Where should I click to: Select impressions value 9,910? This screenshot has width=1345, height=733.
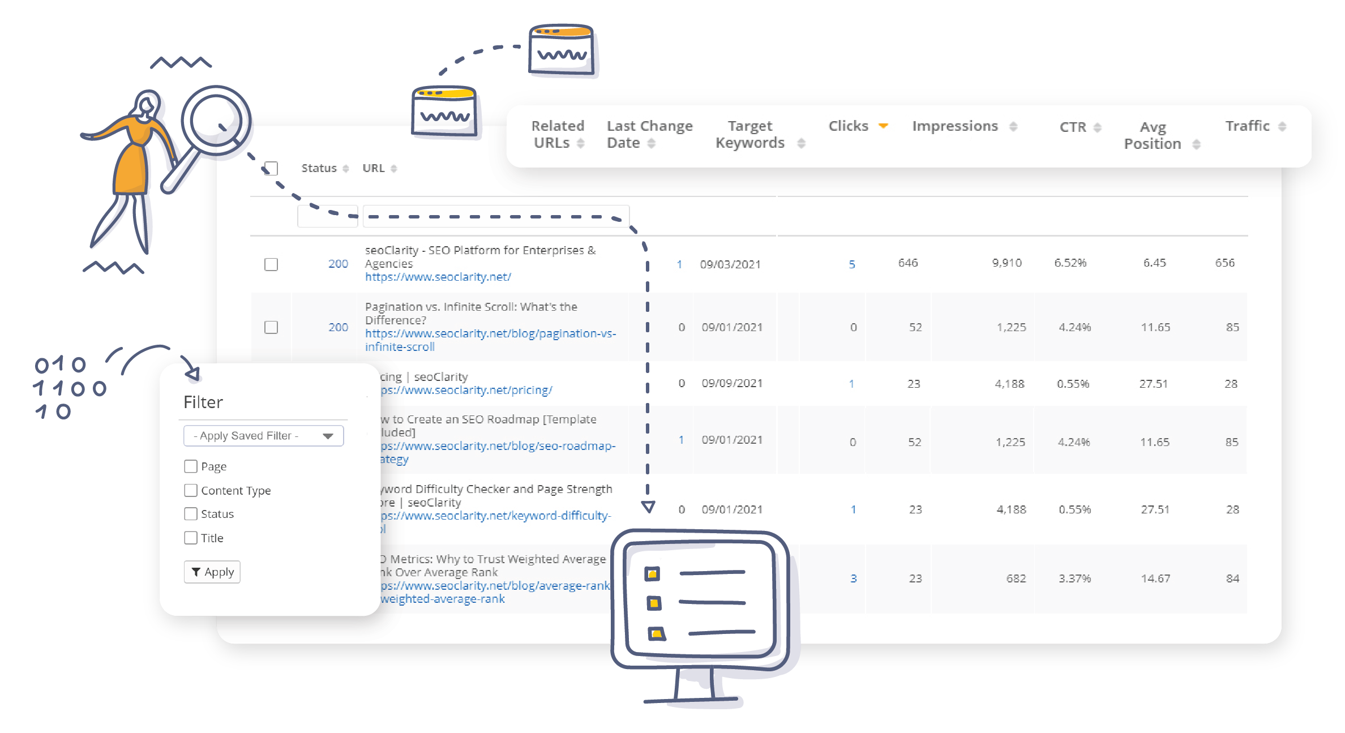1007,263
